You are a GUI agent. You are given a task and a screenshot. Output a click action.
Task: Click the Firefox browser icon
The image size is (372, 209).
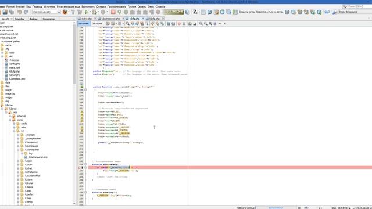tap(65, 12)
